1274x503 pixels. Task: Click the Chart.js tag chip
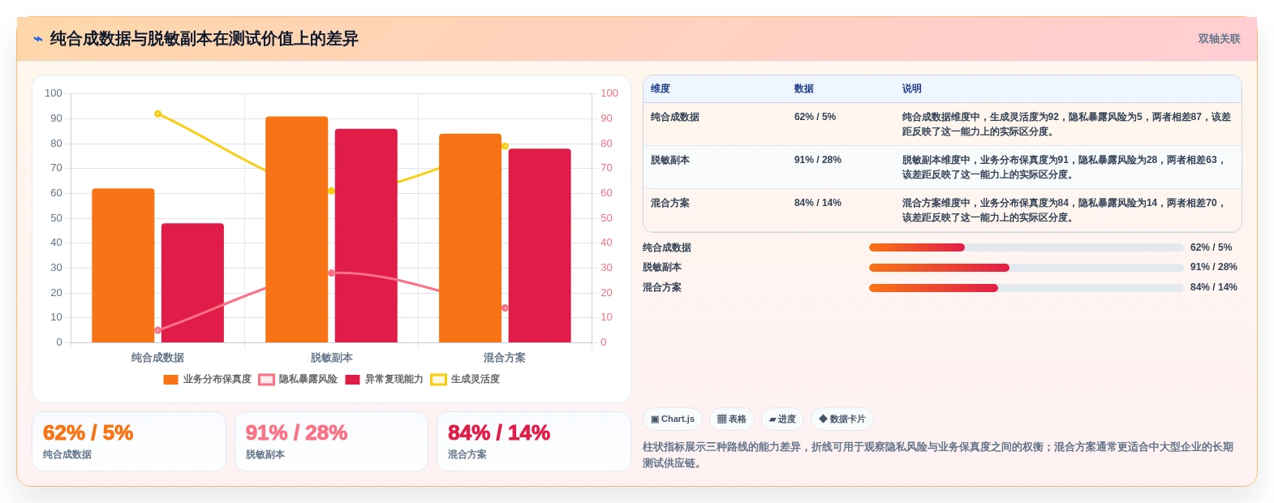click(673, 419)
